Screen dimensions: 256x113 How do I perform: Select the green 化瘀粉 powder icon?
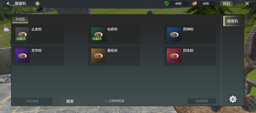coord(98,35)
